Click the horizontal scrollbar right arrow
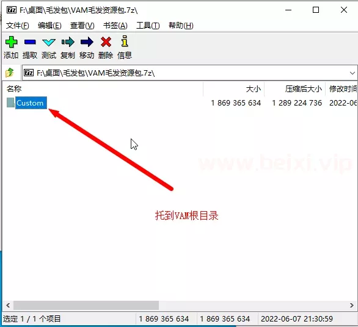This screenshot has width=358, height=327. click(x=352, y=305)
